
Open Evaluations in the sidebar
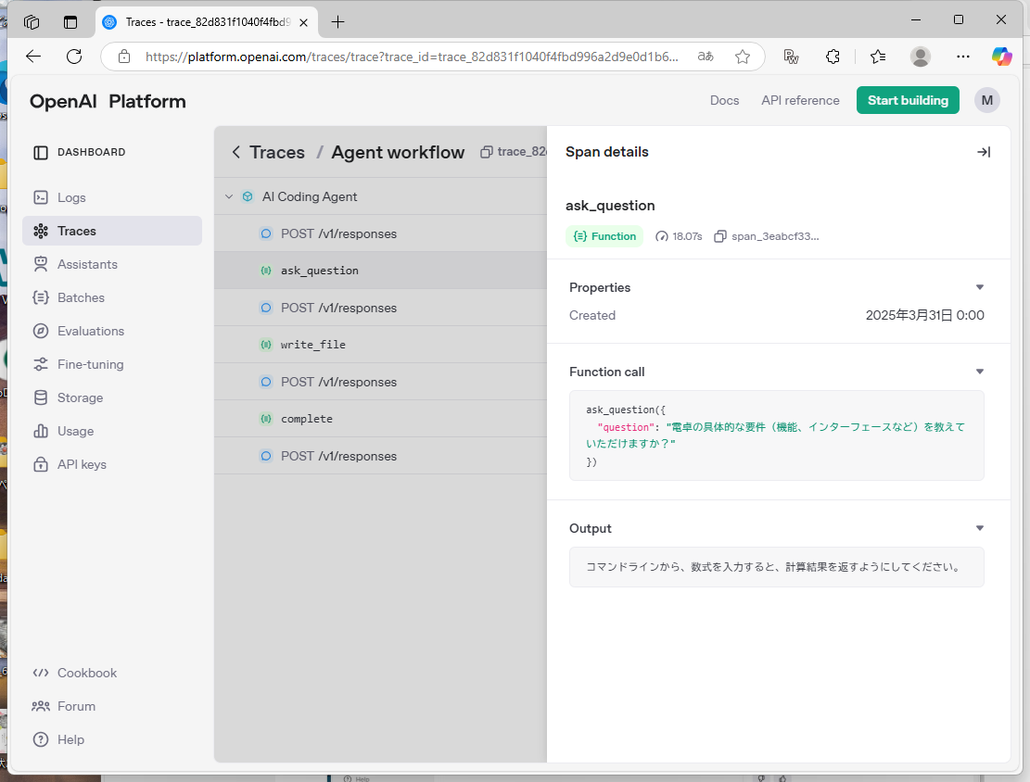tap(111, 331)
